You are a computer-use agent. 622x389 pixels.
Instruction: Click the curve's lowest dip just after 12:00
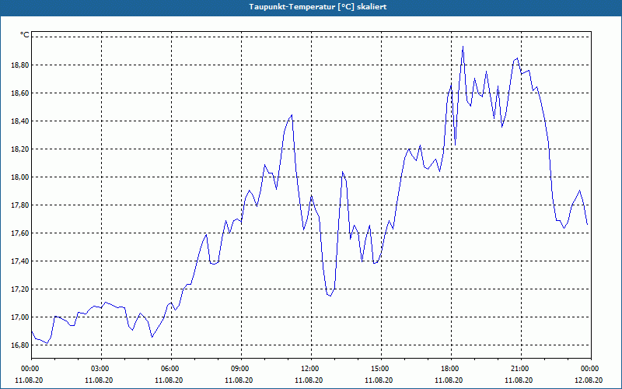tap(330, 296)
